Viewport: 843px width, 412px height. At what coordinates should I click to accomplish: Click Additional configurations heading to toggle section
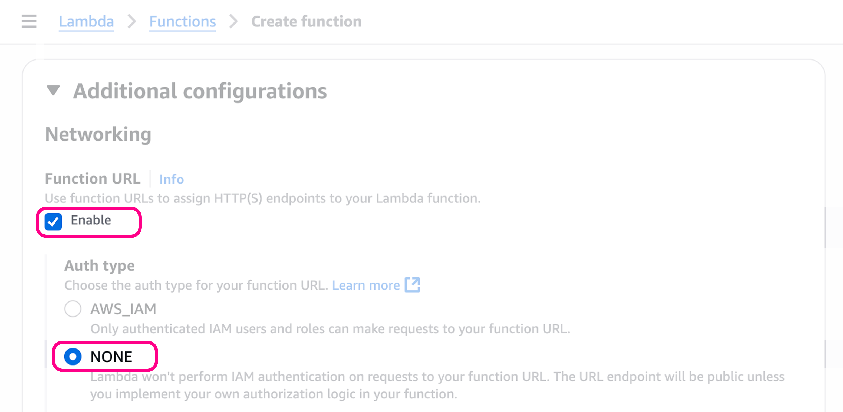click(200, 91)
